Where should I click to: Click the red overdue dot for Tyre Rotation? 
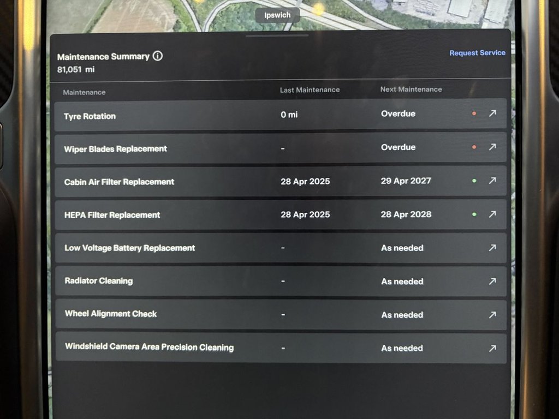(x=474, y=113)
